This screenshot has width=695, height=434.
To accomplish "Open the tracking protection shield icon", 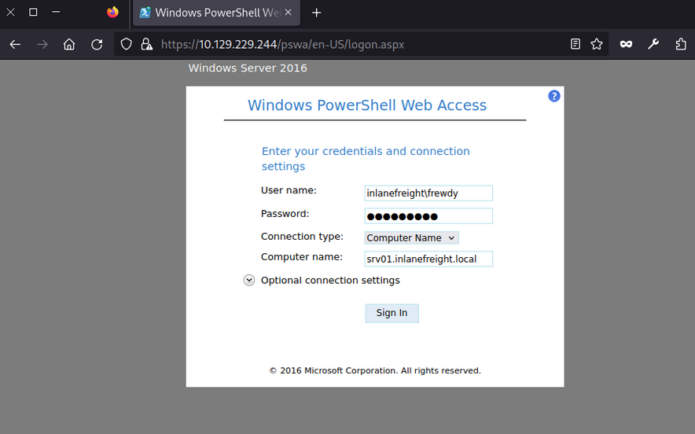I will [127, 44].
